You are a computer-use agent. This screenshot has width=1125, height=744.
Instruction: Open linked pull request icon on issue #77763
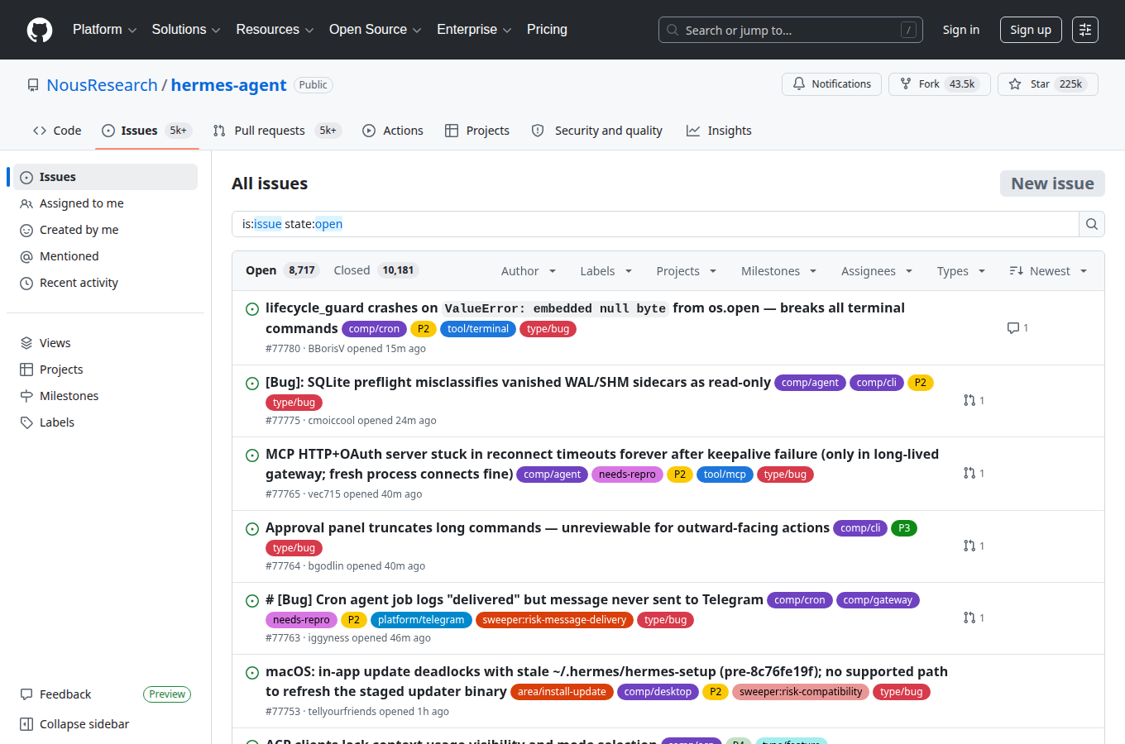[974, 618]
